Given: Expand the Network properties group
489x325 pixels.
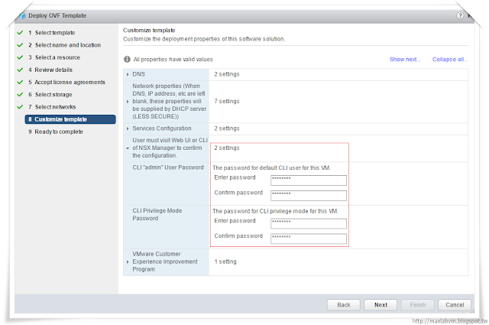Looking at the screenshot, I should [128, 102].
